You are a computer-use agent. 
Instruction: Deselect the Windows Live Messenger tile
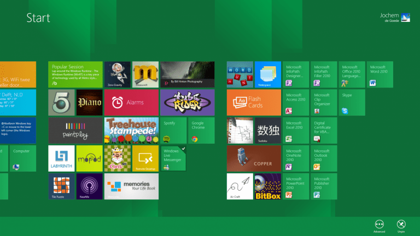173,158
